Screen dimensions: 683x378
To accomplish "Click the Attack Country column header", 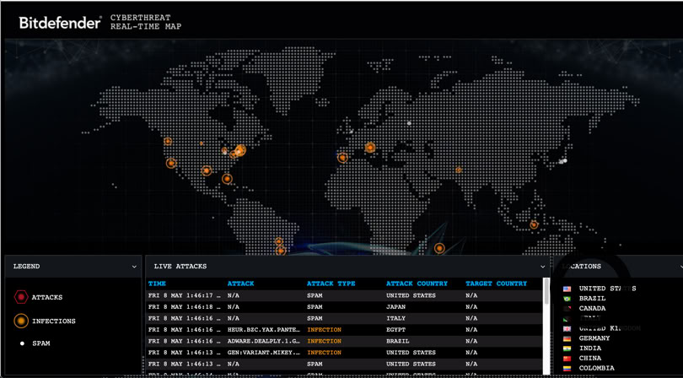I will [x=417, y=283].
